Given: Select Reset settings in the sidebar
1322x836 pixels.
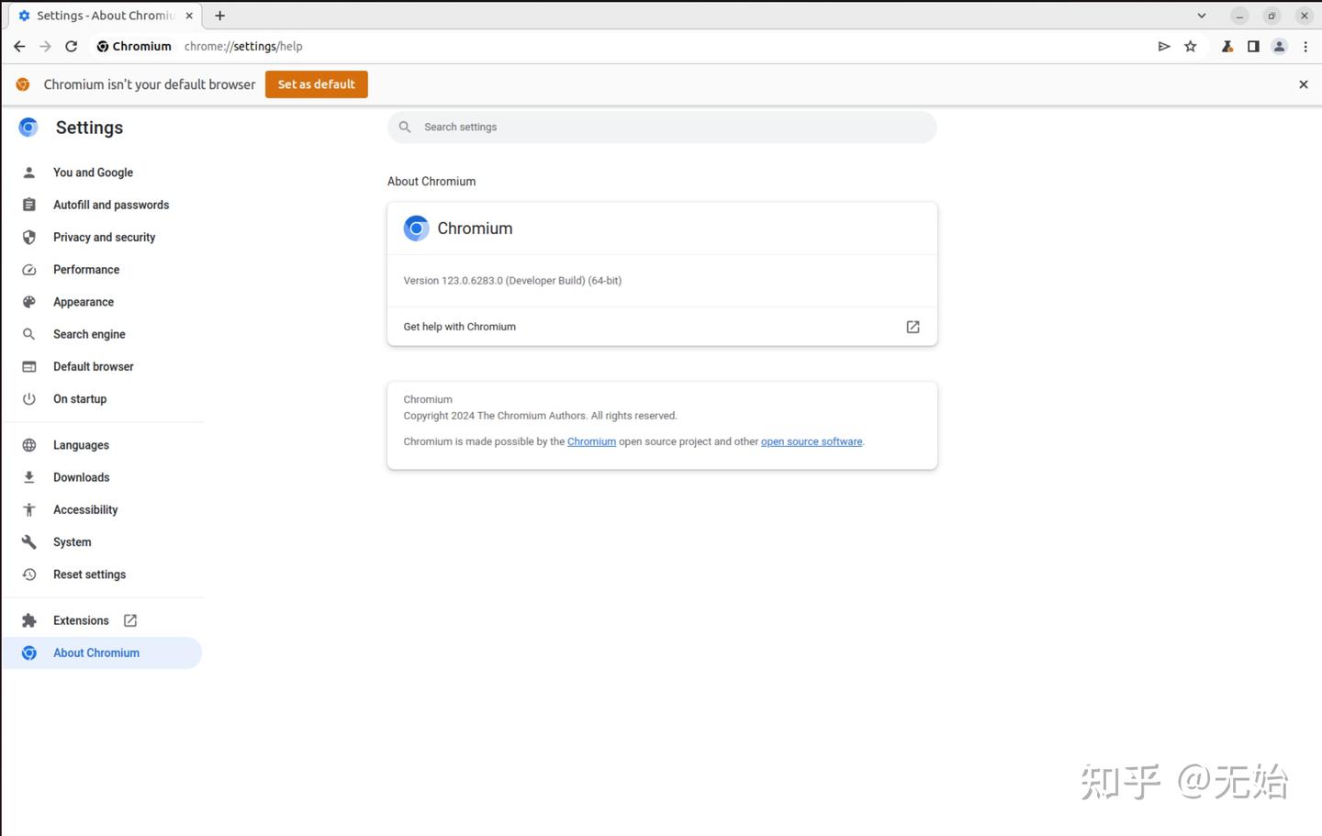Looking at the screenshot, I should click(x=89, y=574).
